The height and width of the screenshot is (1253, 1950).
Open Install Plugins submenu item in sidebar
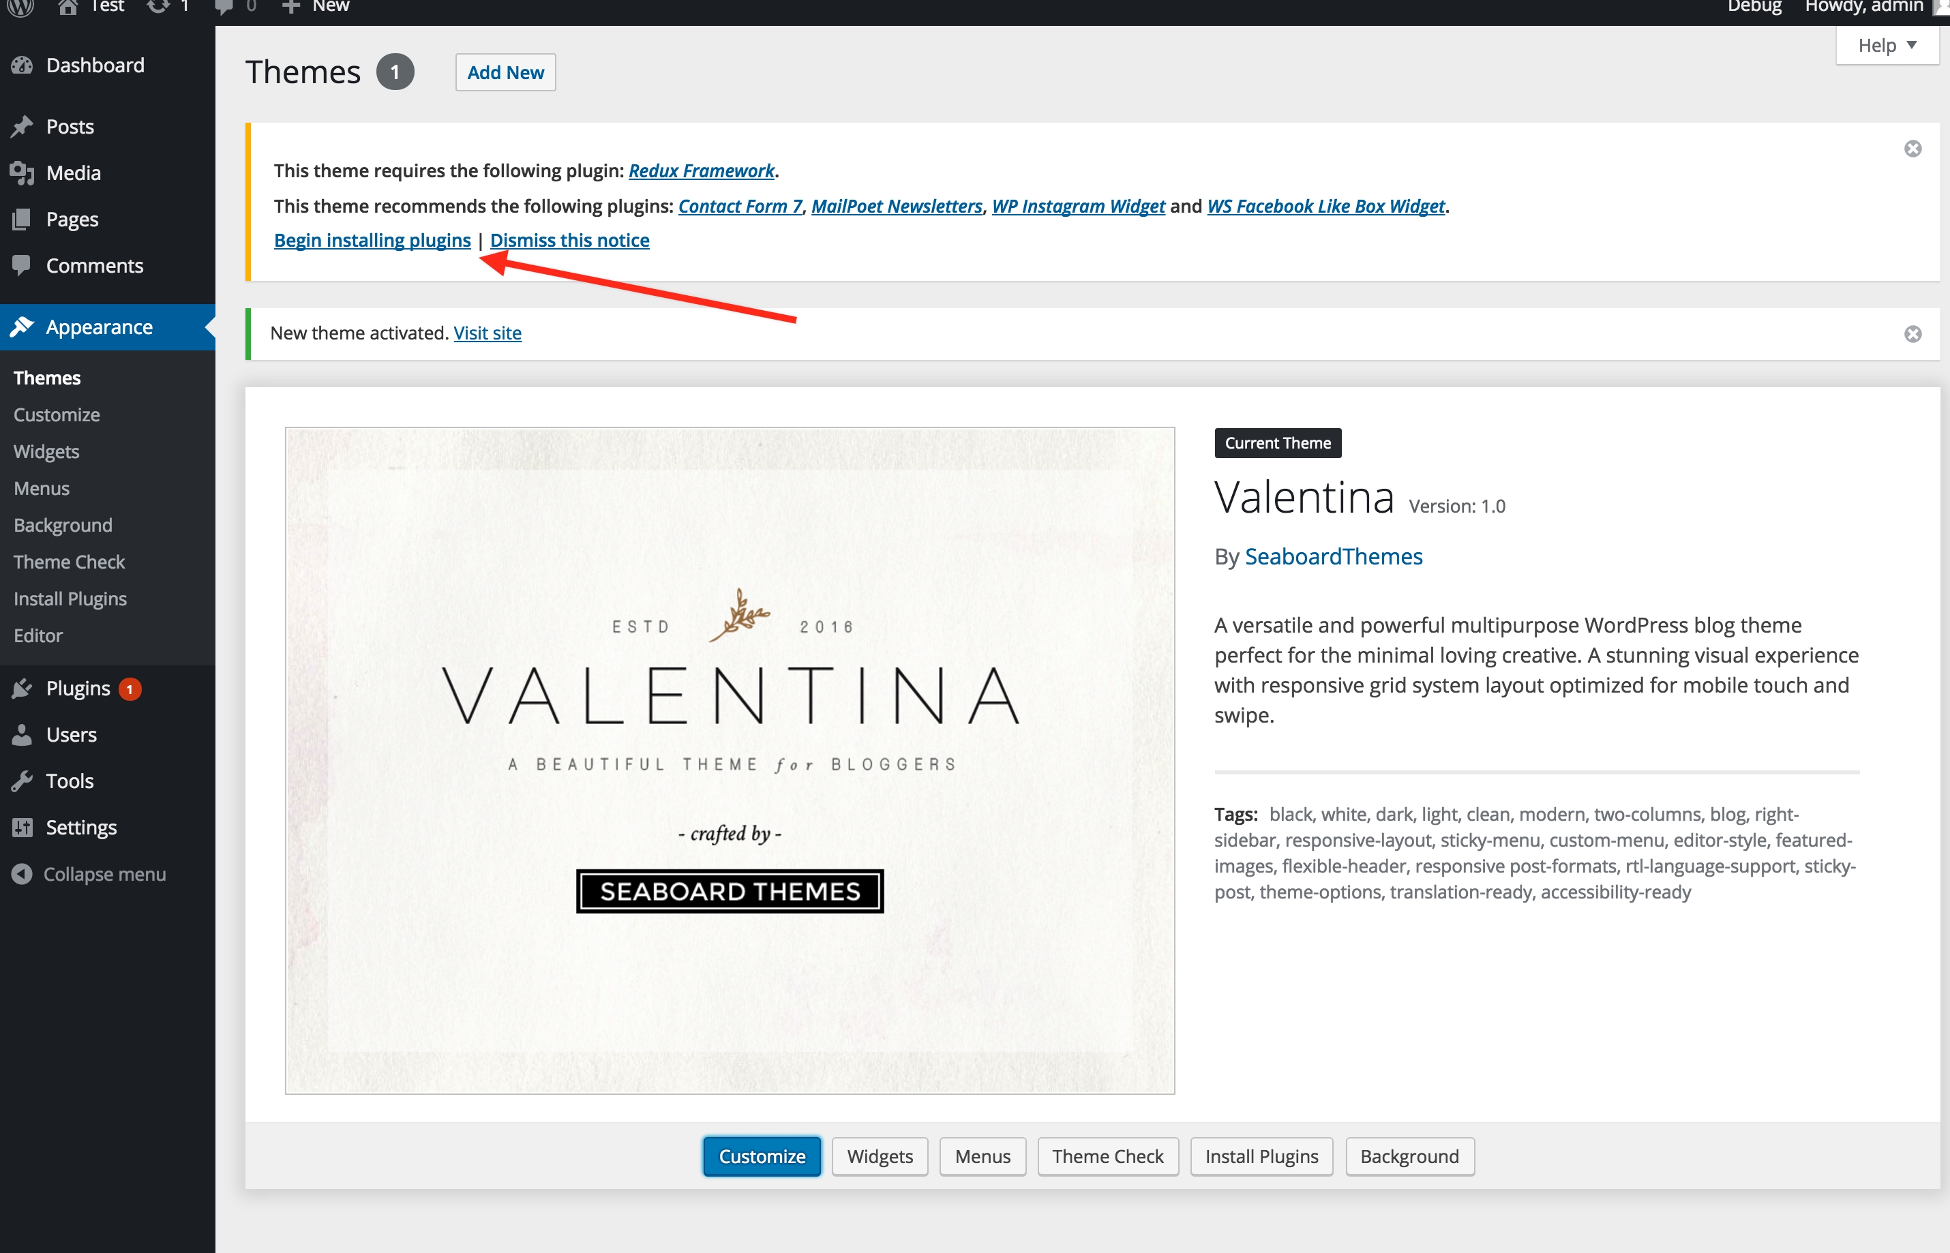70,599
